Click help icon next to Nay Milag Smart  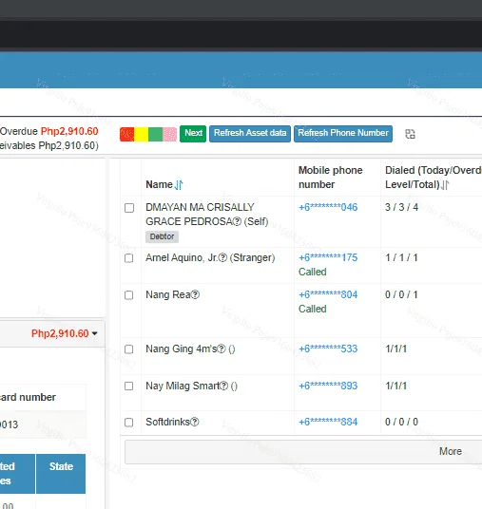pos(223,386)
